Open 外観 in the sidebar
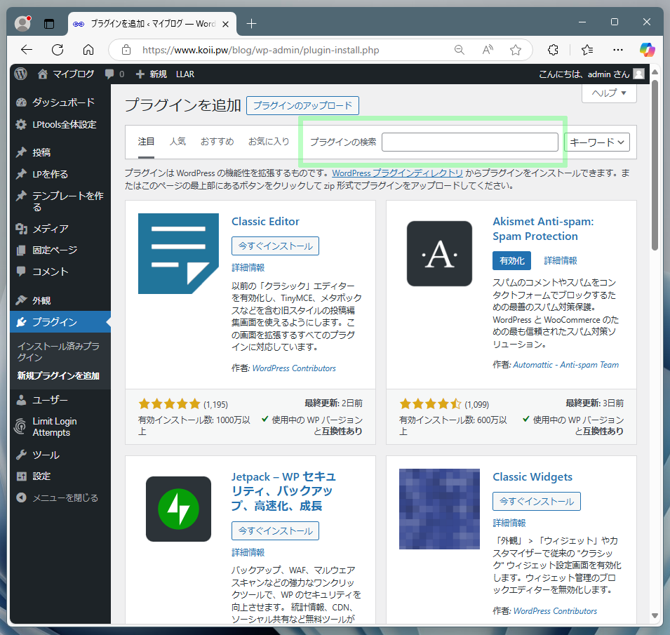The image size is (670, 635). (x=60, y=300)
